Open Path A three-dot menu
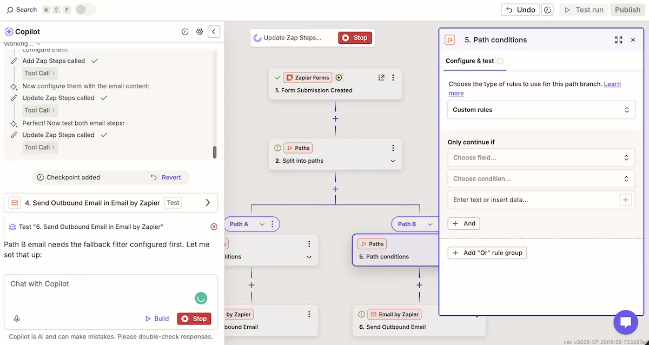This screenshot has height=345, width=649. 272,224
